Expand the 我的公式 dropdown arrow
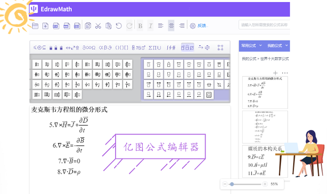Image resolution: width=327 pixels, height=194 pixels. pos(286,45)
